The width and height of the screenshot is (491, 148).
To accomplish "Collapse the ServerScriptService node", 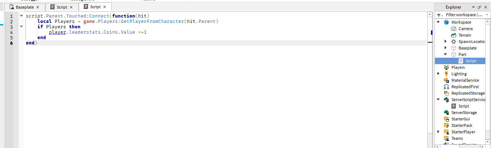I will coord(439,100).
